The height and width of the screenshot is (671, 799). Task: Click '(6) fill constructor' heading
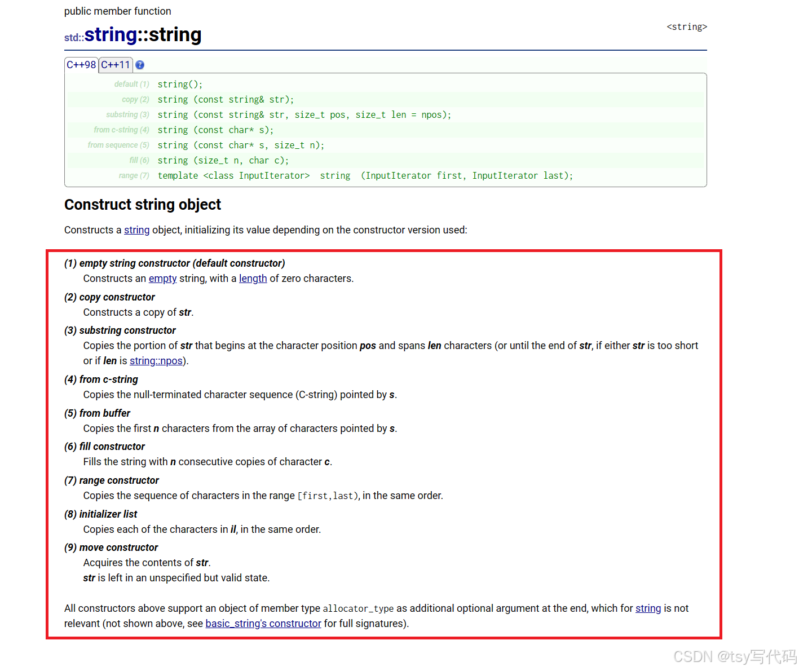[104, 447]
